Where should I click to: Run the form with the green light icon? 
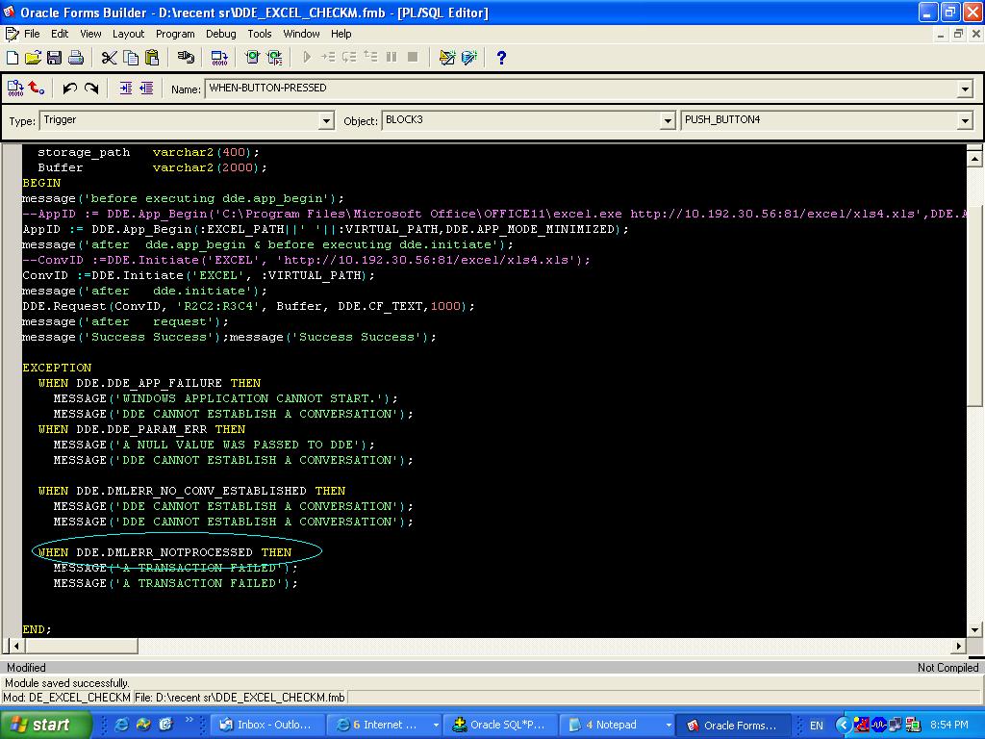[253, 58]
